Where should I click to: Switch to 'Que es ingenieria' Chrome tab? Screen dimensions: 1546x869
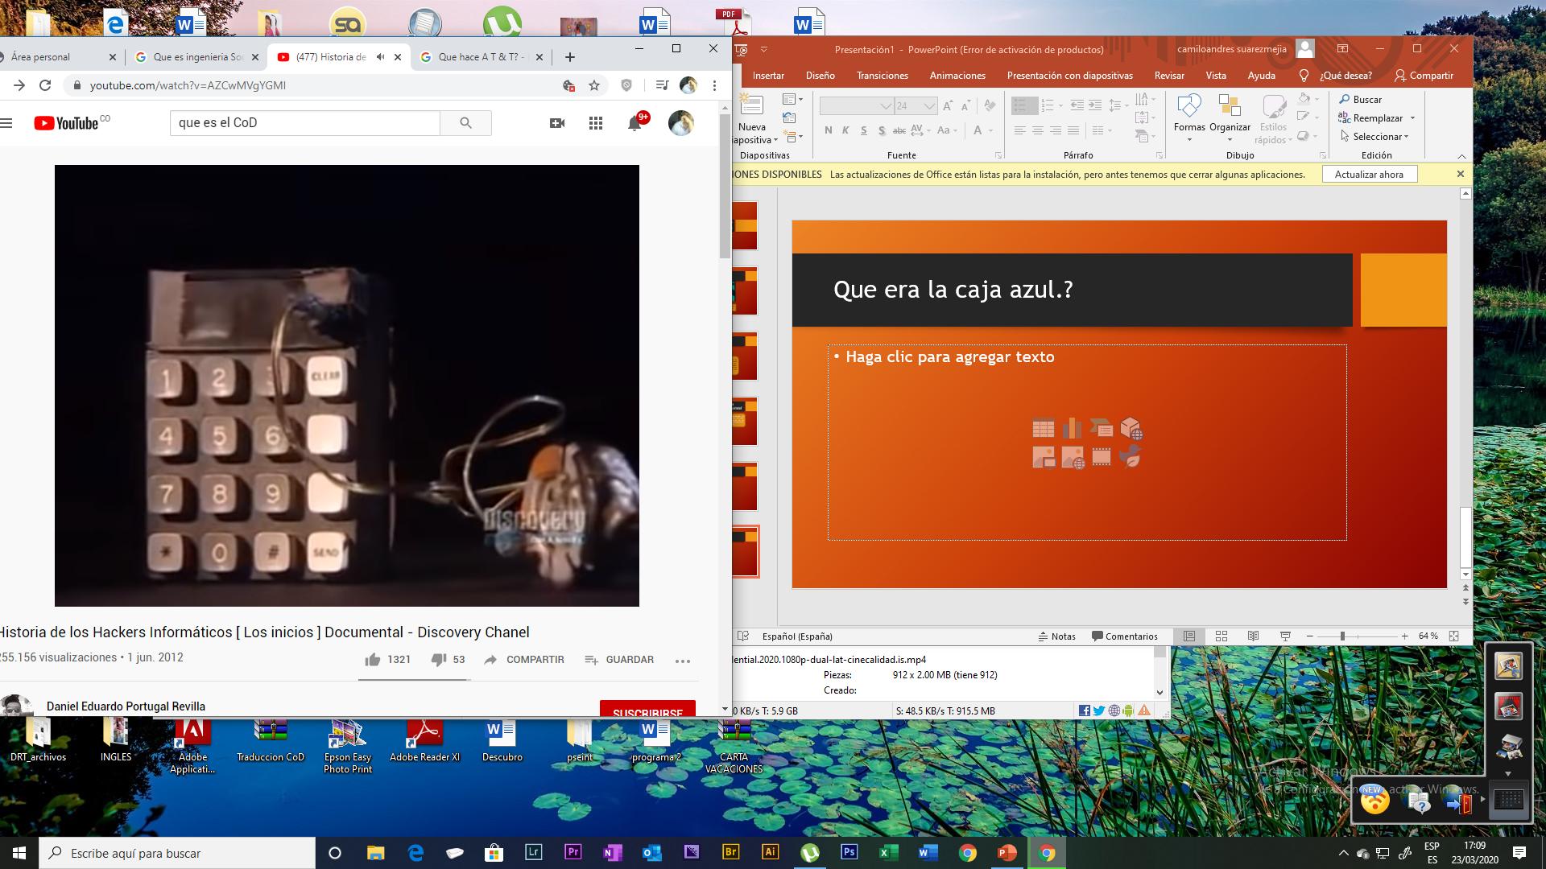tap(197, 57)
